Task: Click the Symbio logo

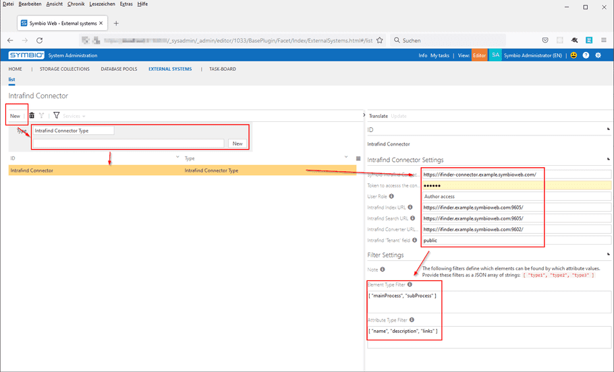Action: coord(26,55)
